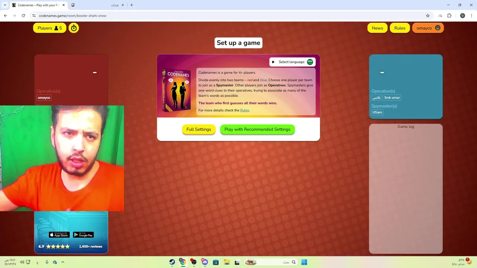Click the blue team Operative(s) label

[383, 91]
